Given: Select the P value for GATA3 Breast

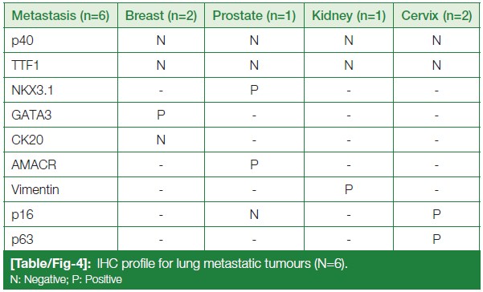Looking at the screenshot, I should (x=161, y=115).
